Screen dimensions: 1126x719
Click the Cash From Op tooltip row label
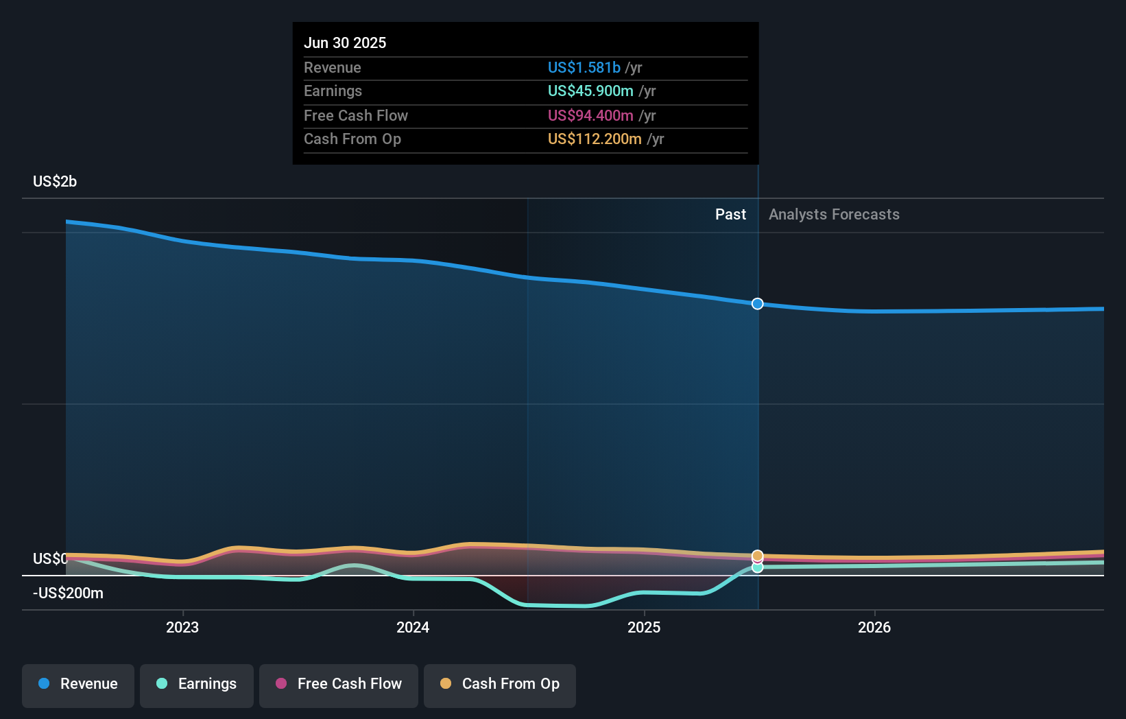tap(352, 139)
